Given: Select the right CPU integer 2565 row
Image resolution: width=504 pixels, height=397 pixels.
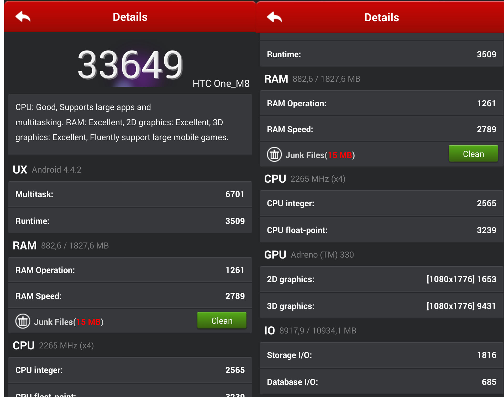Looking at the screenshot, I should 382,203.
